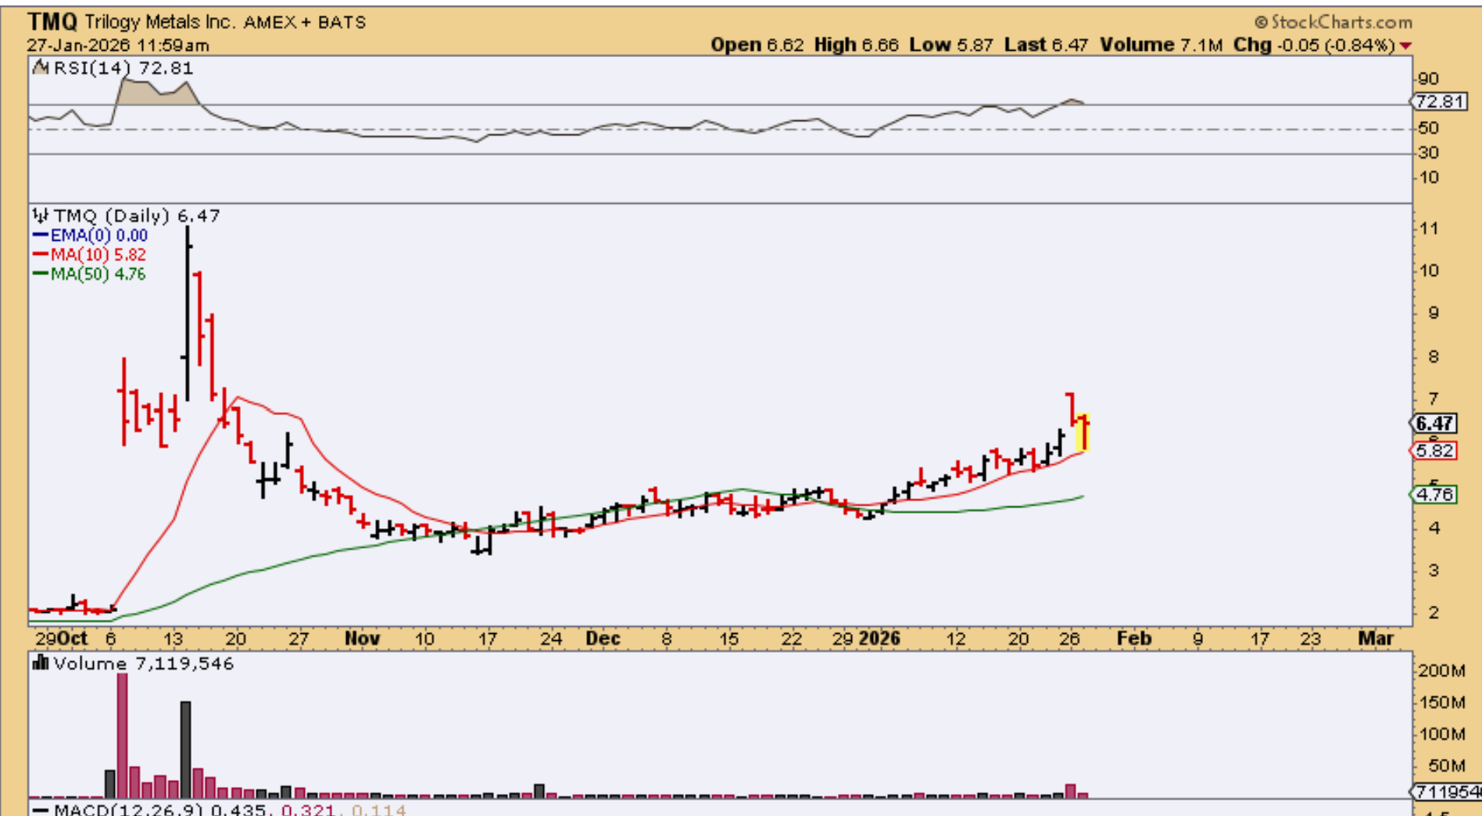The image size is (1482, 816).
Task: Click the 72.81 RSI value tag on right axis
Action: point(1438,102)
